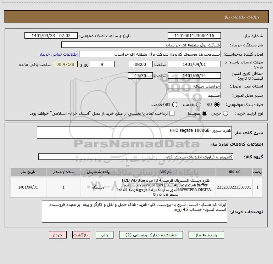This screenshot has height=264, width=273.
Task: Open the اطلاعات تماس خریدار link
Action: tap(58, 54)
